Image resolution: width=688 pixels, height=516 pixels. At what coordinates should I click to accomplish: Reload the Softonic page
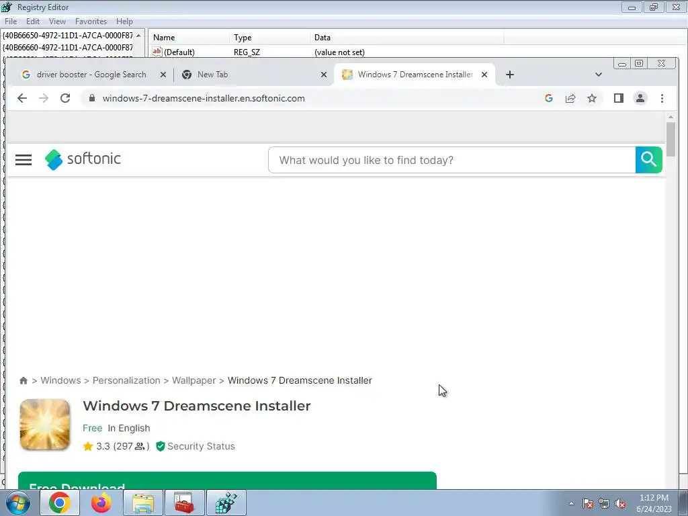[65, 98]
